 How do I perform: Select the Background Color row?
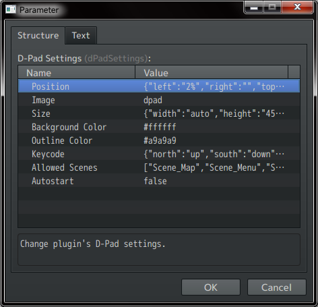tap(159, 126)
